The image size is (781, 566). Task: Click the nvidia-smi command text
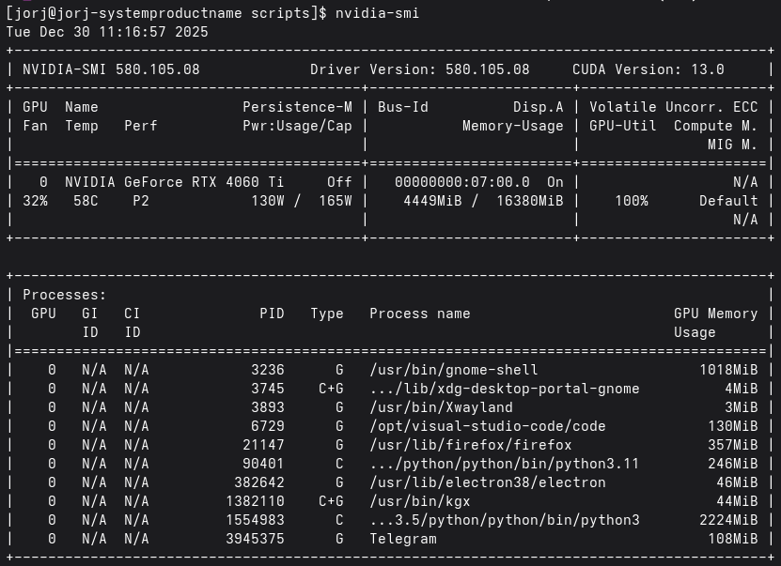click(x=377, y=12)
